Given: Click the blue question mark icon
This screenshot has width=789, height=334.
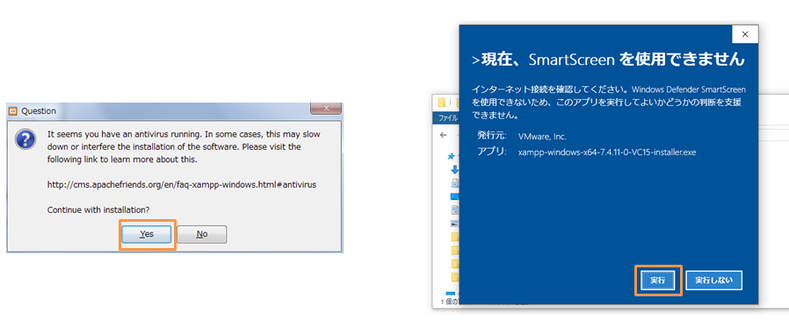Looking at the screenshot, I should [x=25, y=139].
